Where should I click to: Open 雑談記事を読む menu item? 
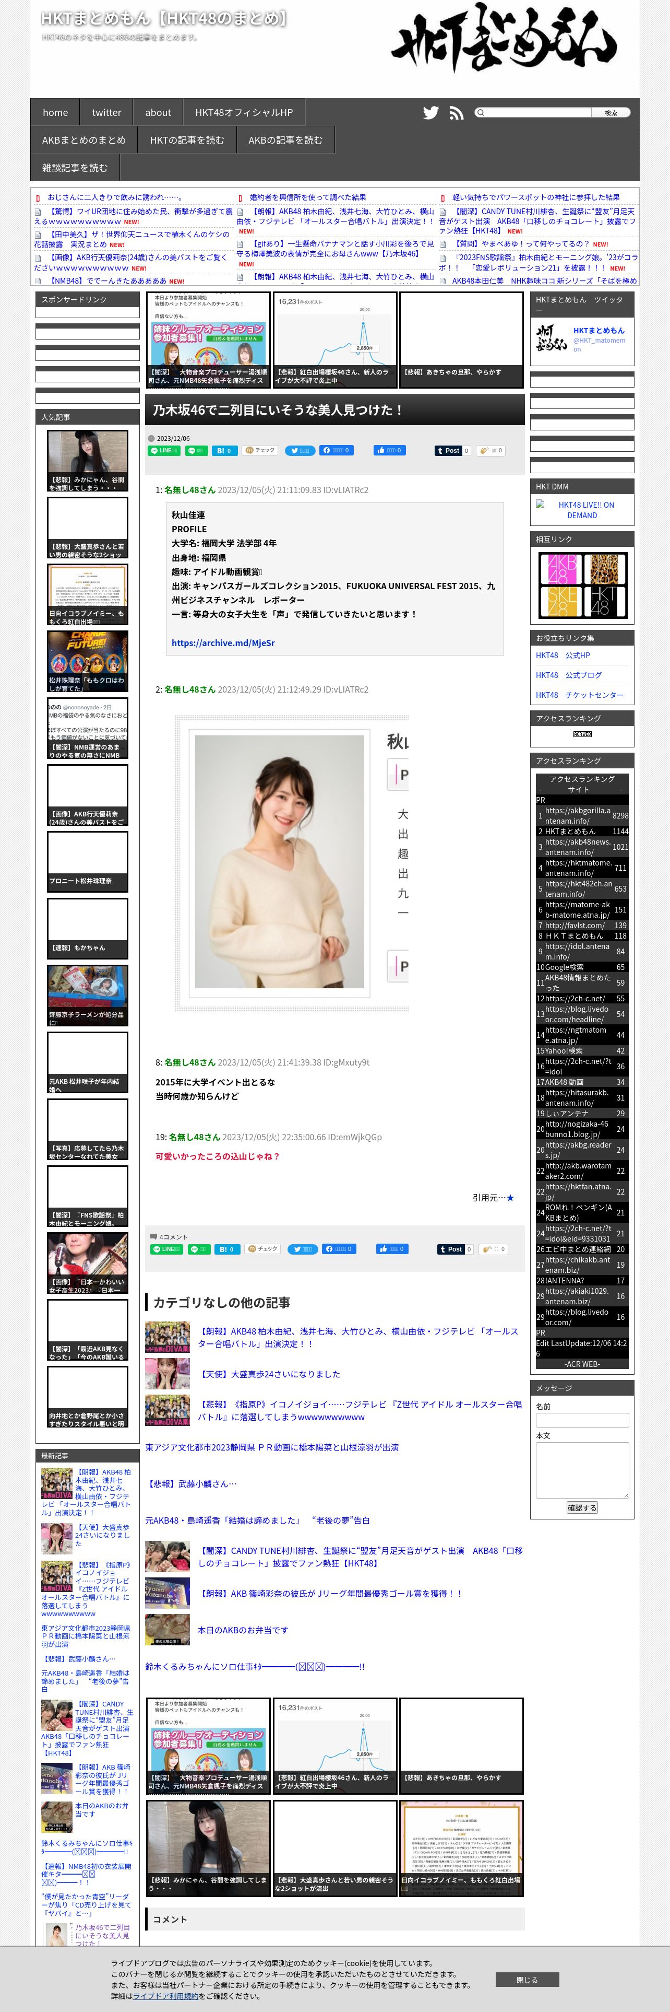(x=75, y=168)
